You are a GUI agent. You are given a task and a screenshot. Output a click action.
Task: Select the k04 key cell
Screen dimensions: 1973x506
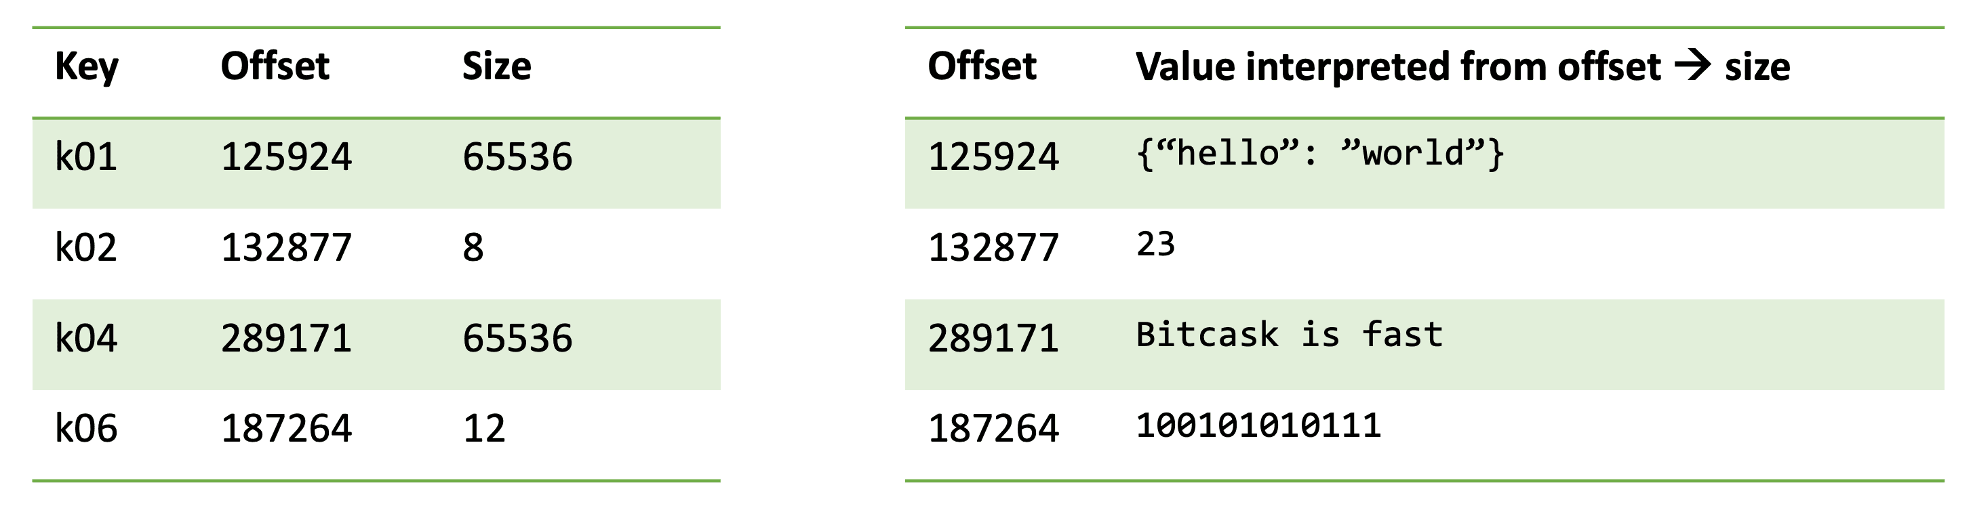click(86, 339)
